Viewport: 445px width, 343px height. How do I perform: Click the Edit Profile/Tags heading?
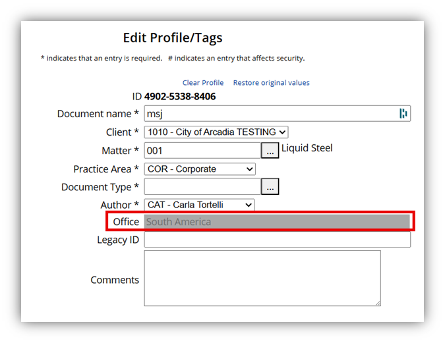pos(173,38)
